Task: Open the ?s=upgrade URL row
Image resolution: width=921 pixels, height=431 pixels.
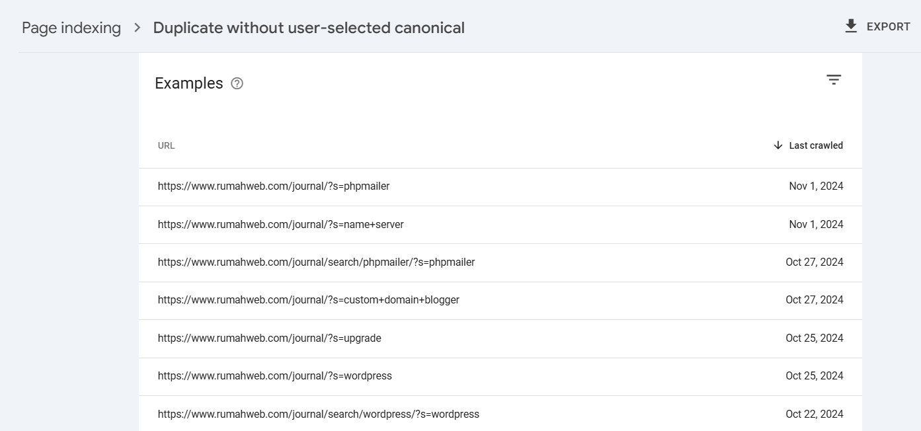Action: [x=501, y=338]
